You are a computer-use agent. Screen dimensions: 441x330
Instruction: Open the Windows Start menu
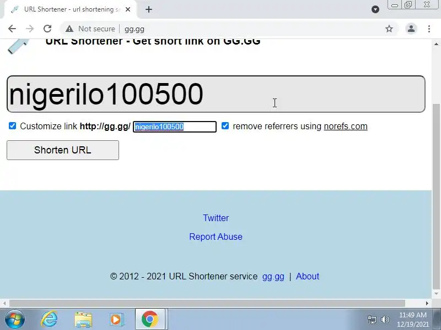click(15, 319)
